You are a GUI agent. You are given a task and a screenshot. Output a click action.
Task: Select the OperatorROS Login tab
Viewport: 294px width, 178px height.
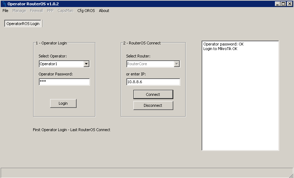(x=23, y=24)
